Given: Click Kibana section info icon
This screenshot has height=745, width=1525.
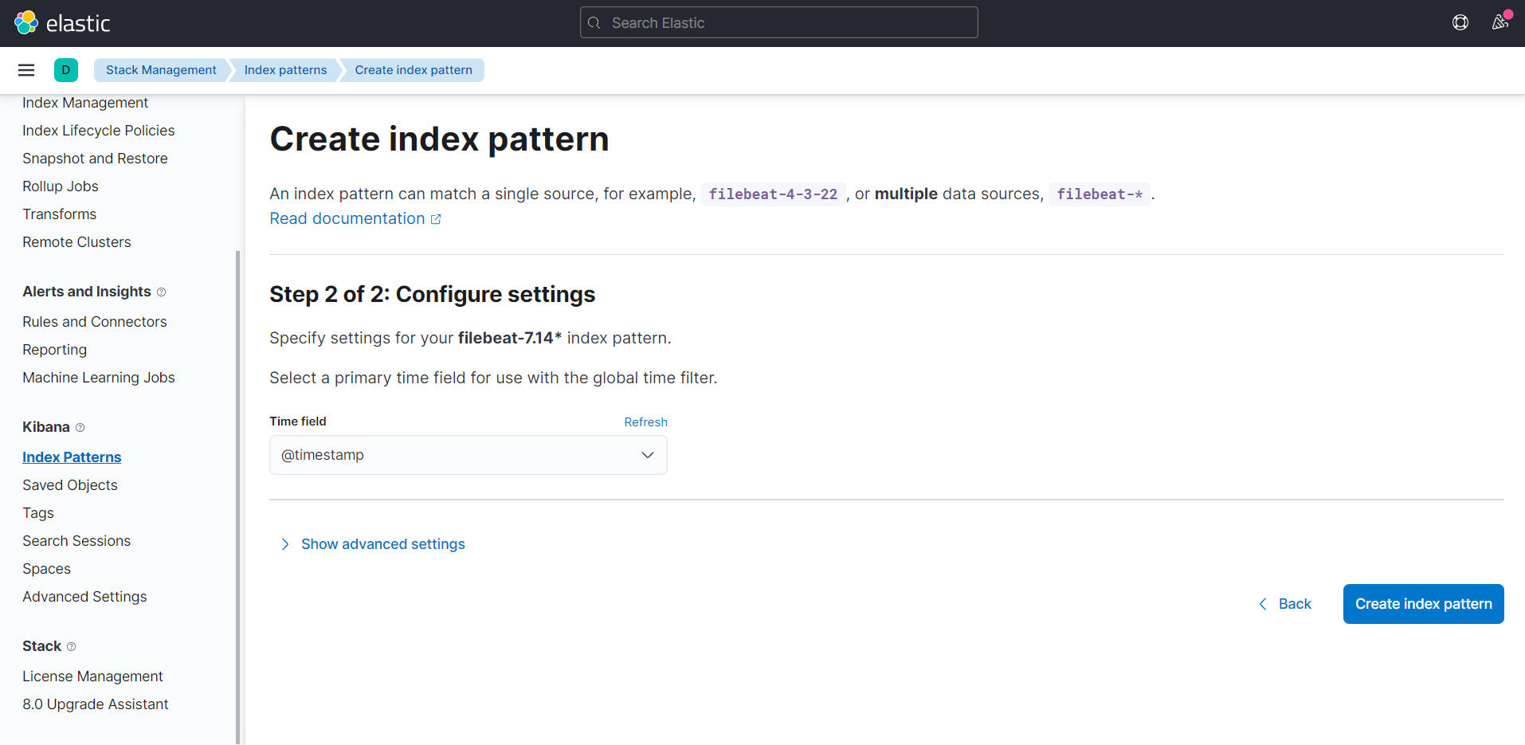Looking at the screenshot, I should tap(80, 428).
